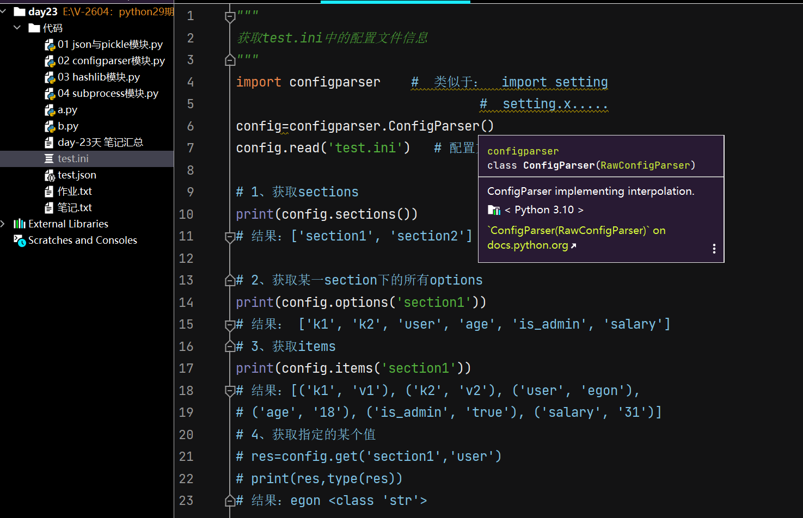Collapse the day23 project root folder
The image size is (803, 518).
pyautogui.click(x=4, y=11)
